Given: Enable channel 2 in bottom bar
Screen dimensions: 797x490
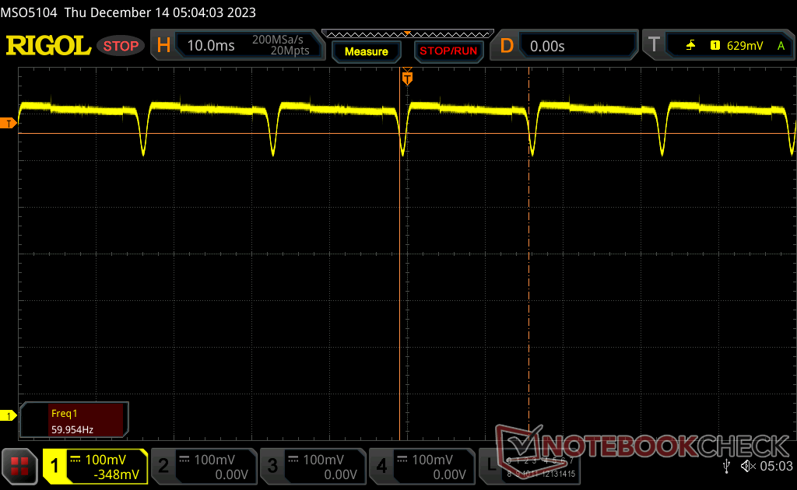Looking at the screenshot, I should (x=202, y=466).
